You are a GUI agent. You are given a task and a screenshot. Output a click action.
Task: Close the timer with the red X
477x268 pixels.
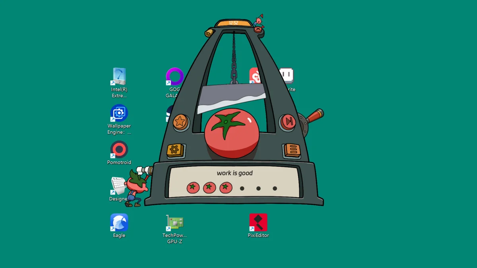click(258, 29)
